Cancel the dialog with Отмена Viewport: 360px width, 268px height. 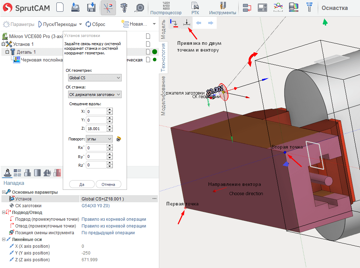click(x=109, y=184)
